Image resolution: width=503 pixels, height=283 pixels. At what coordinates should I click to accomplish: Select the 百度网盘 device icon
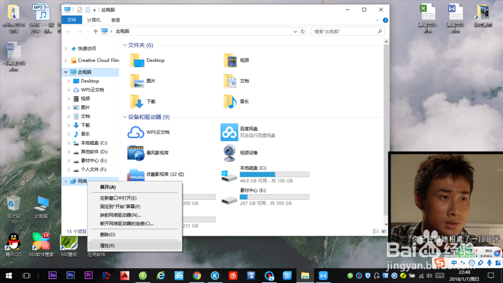[x=229, y=132]
